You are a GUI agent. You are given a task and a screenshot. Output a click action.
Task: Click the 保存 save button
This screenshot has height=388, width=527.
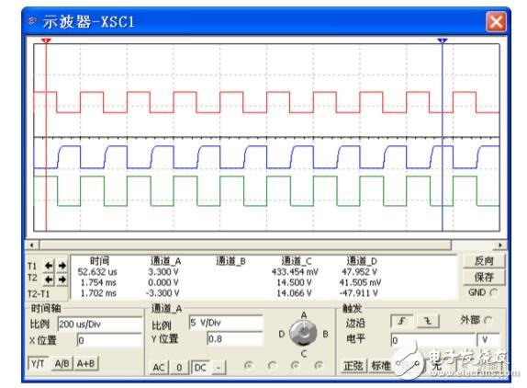pos(484,277)
